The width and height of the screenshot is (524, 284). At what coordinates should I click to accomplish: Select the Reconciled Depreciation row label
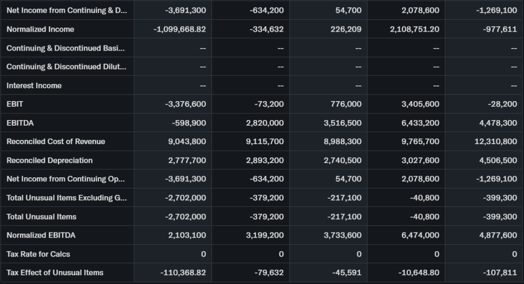click(50, 160)
